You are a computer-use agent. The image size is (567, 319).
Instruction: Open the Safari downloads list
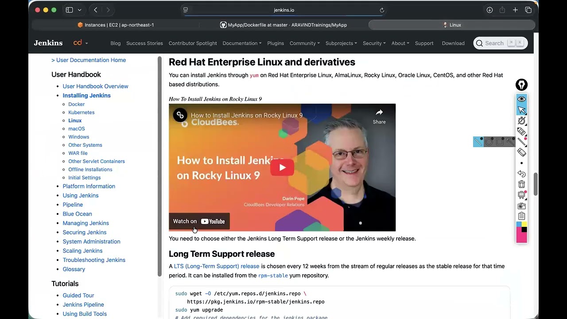pos(489,10)
